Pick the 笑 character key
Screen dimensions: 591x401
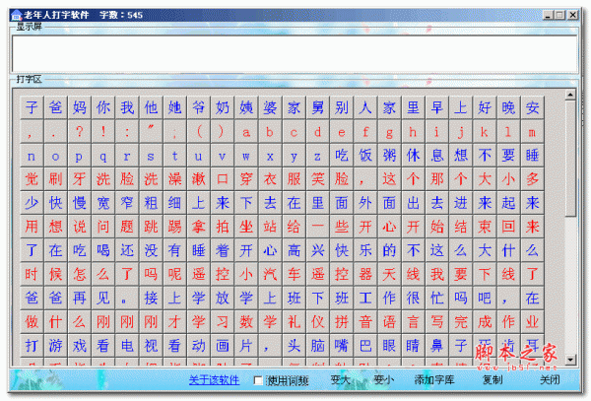coord(318,179)
